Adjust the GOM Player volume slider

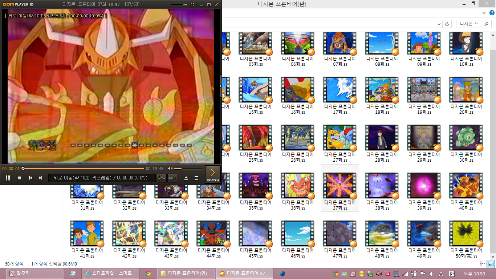[x=188, y=169]
